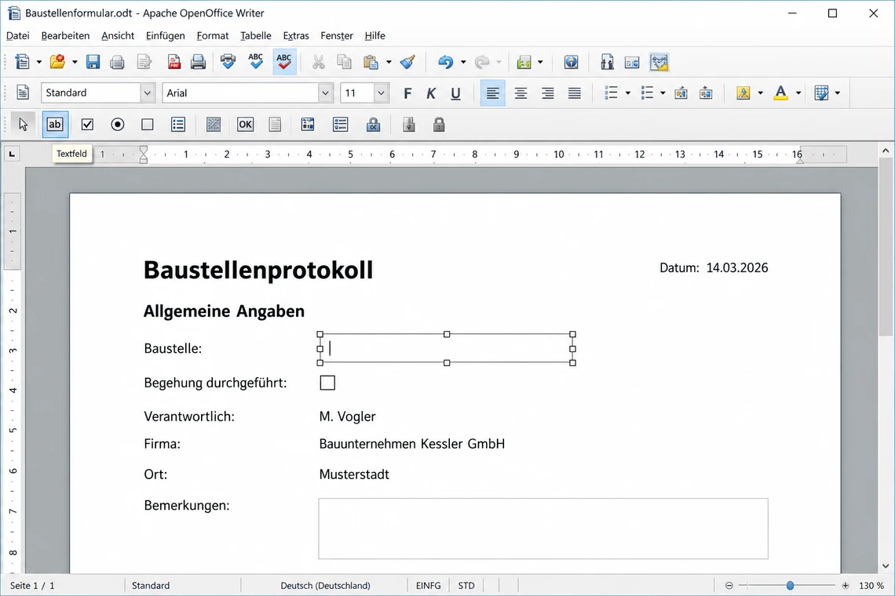Click the Insert chart icon
Viewport: 895px width, 596px height.
[524, 62]
